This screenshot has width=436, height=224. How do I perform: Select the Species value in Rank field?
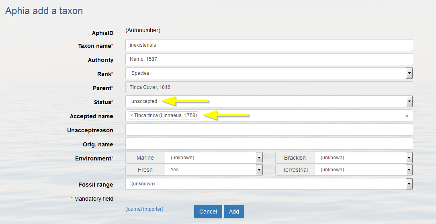point(140,73)
